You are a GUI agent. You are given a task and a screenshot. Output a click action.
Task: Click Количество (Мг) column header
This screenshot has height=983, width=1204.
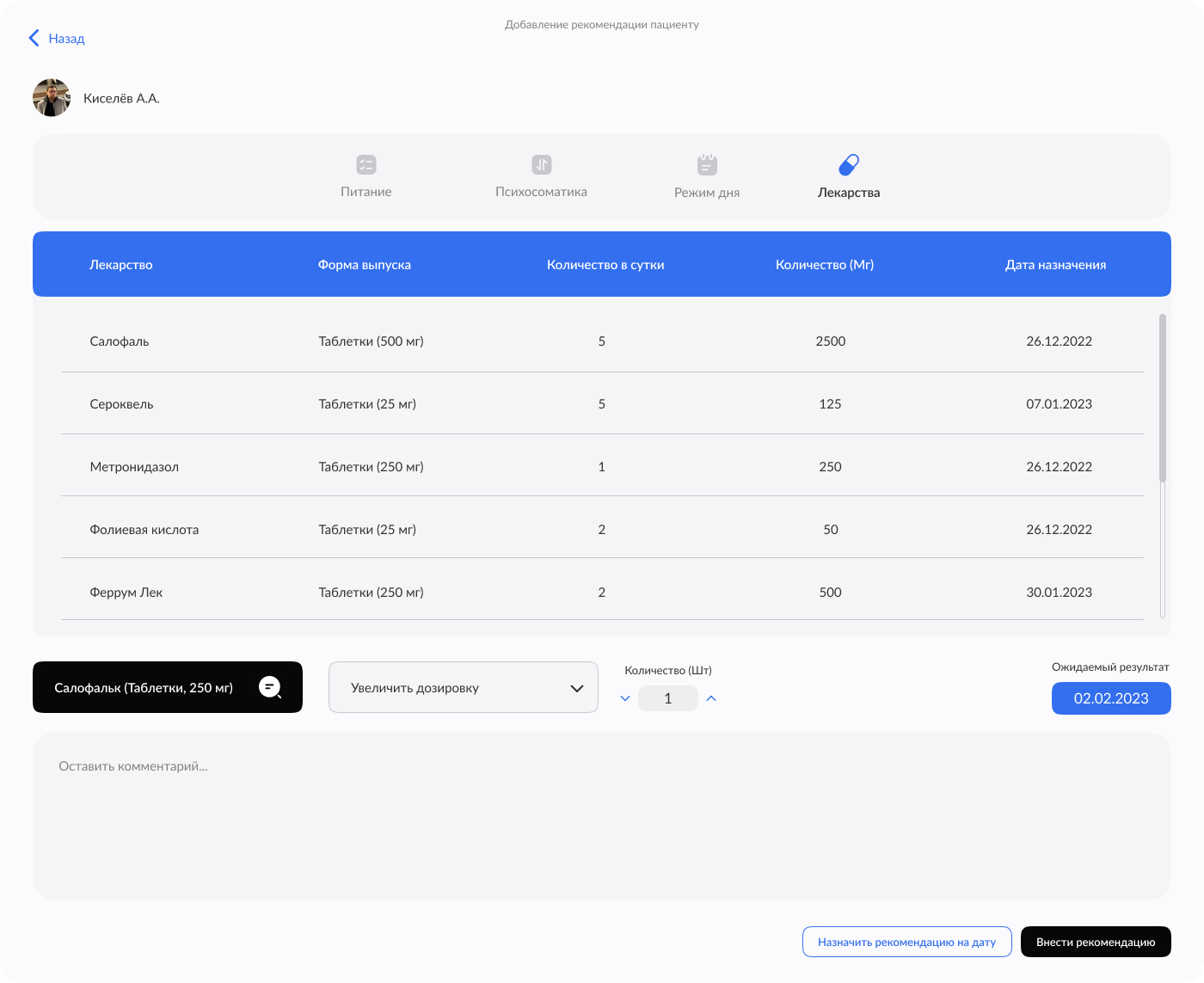pos(825,265)
